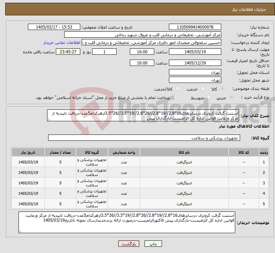Click اندوگرافت in row 5
Viewport: 275px width, 253px height.
point(184,204)
